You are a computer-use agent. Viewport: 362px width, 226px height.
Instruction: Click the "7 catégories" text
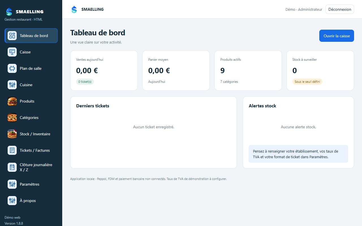(229, 82)
